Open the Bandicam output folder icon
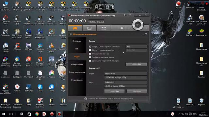This screenshot has height=117, width=209. click(x=122, y=28)
